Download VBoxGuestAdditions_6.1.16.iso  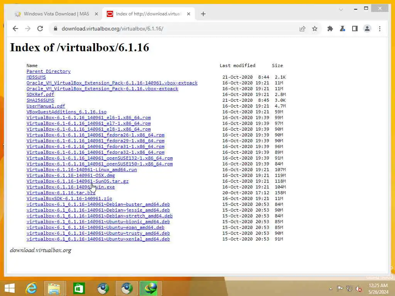coord(66,112)
